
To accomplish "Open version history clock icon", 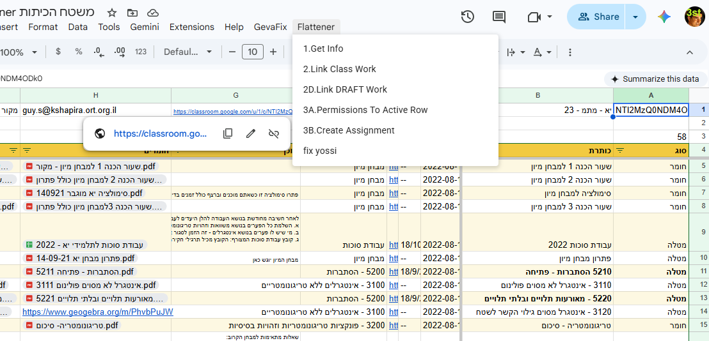I will 468,17.
